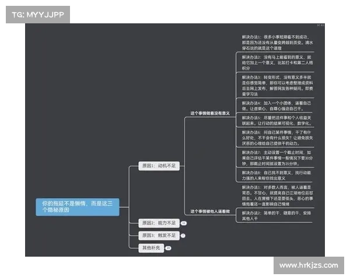Select the subtopic 这个事情做着没有意义

point(210,113)
